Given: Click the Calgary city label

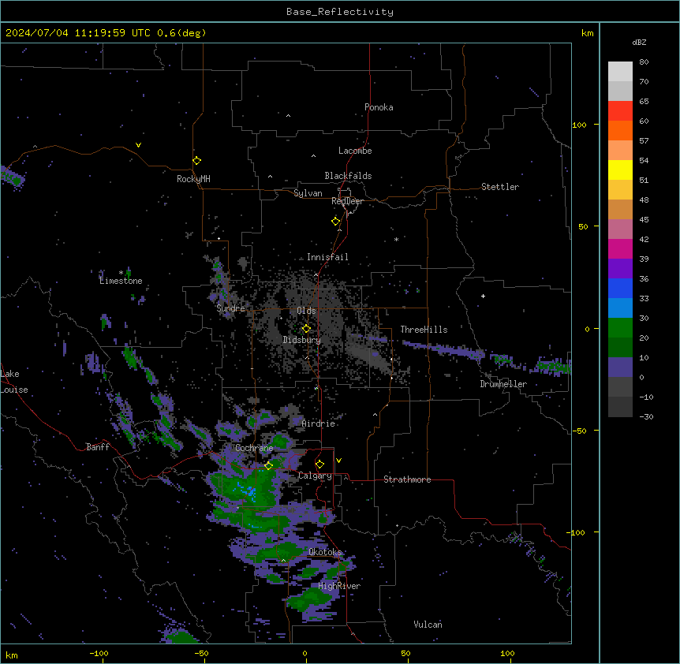Looking at the screenshot, I should point(315,476).
